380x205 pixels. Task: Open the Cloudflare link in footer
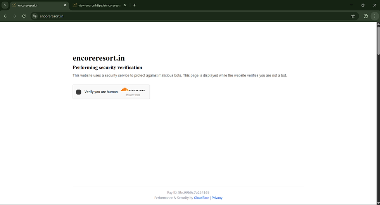[201, 198]
